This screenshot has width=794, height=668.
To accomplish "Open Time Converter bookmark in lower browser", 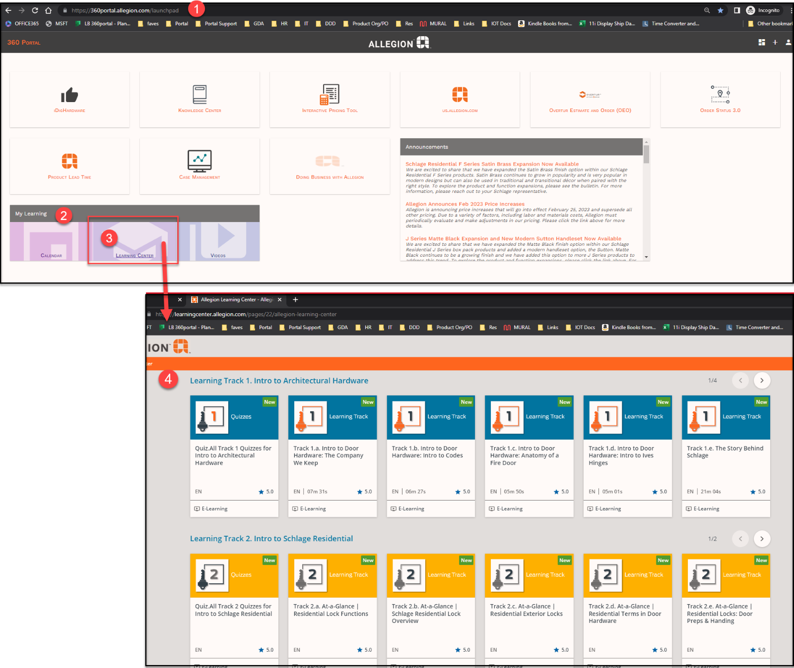I will [754, 328].
